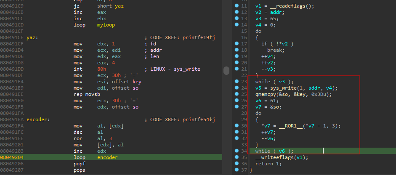Toggle breakpoint dot on the qmemcpy line

click(237, 94)
